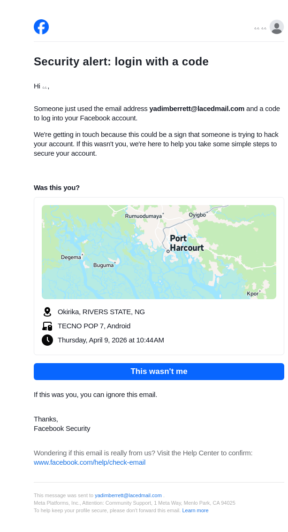Click the Buguma label on the map
Viewport: 288px width, 532px height.
[x=103, y=265]
